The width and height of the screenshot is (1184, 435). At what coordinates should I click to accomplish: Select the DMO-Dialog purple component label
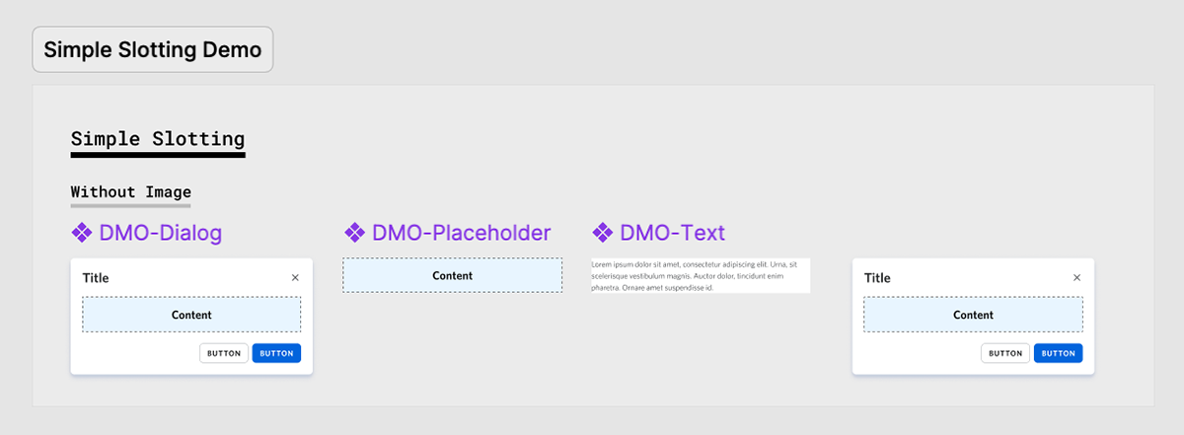(160, 233)
